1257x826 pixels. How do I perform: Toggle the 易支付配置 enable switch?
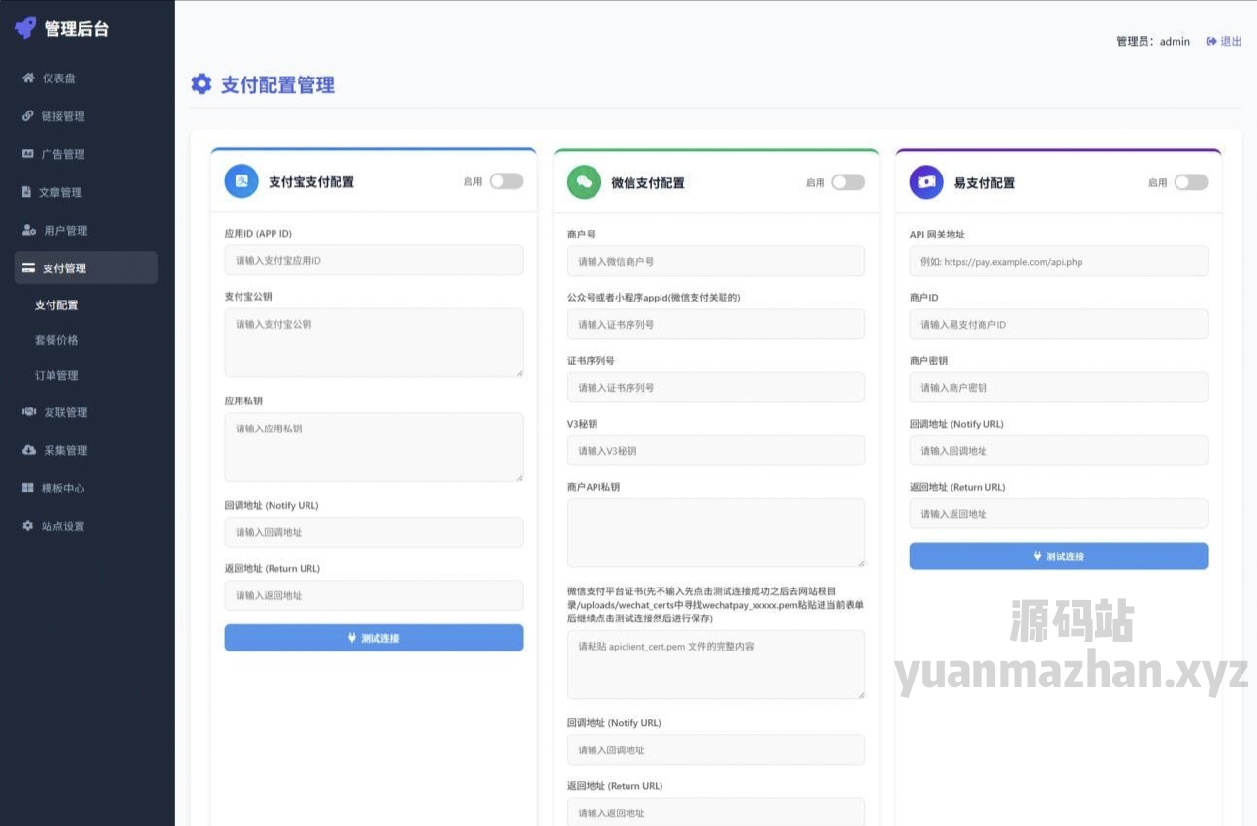(x=1190, y=182)
